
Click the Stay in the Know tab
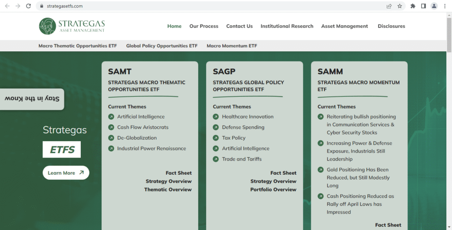coord(32,99)
